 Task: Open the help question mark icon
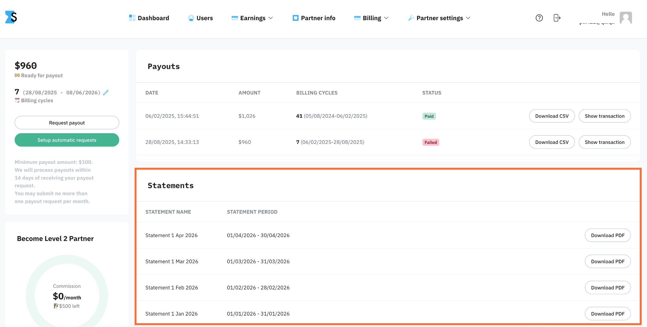[x=539, y=18]
